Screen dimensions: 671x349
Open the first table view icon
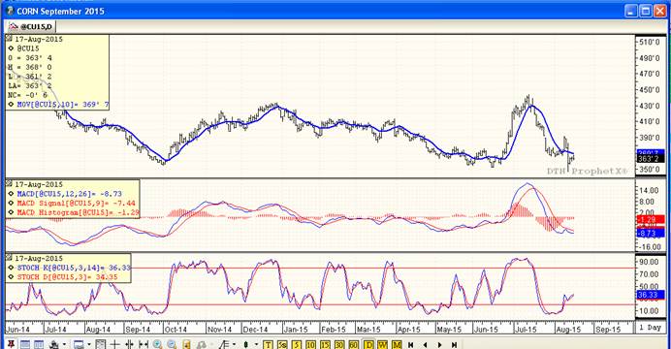25,345
